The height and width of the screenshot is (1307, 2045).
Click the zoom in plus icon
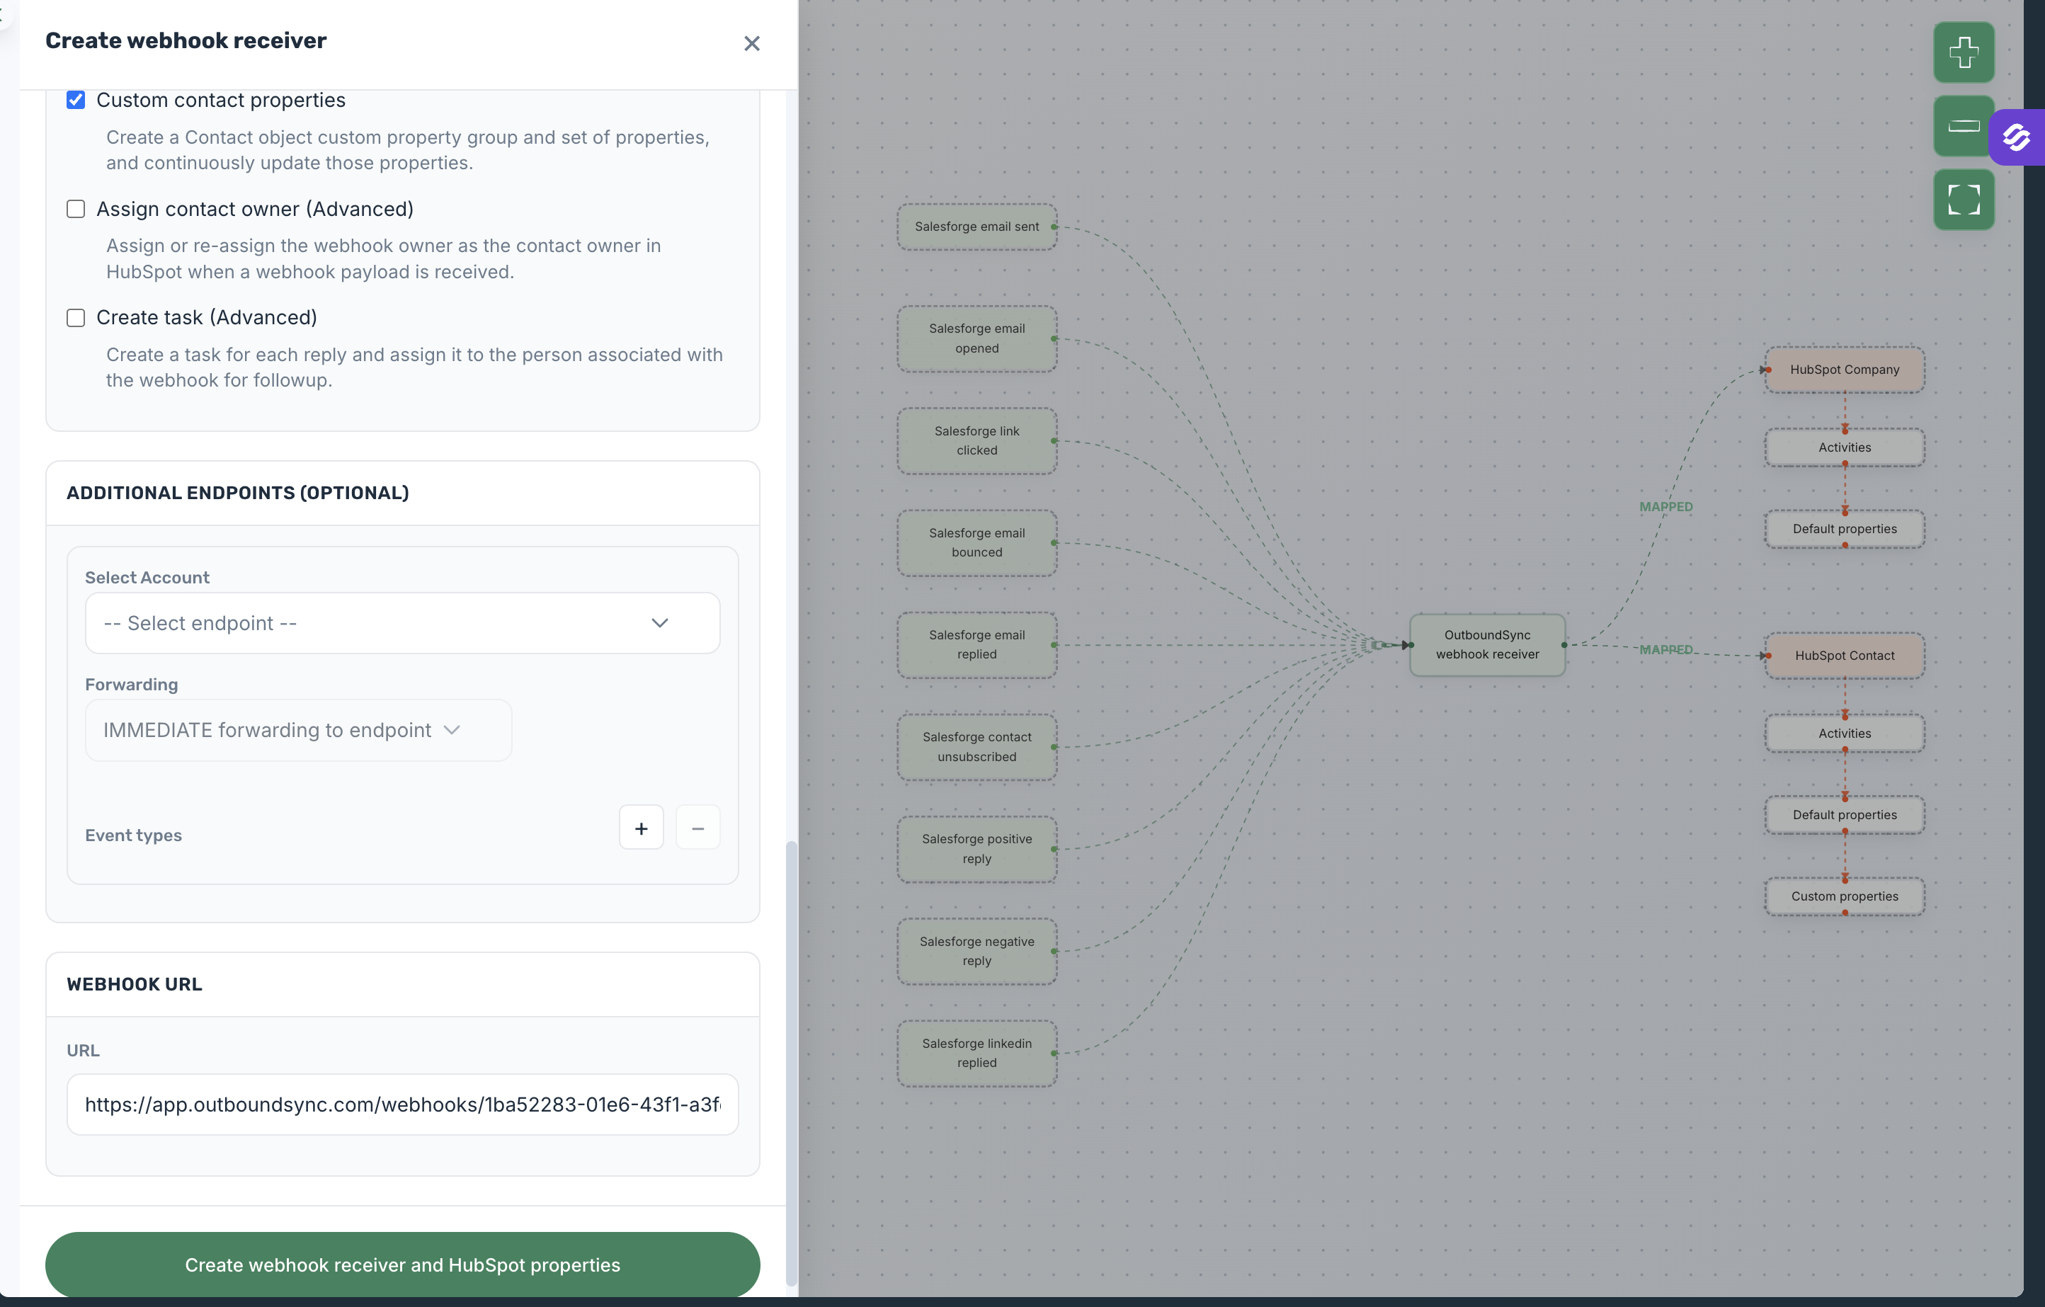click(x=1963, y=52)
